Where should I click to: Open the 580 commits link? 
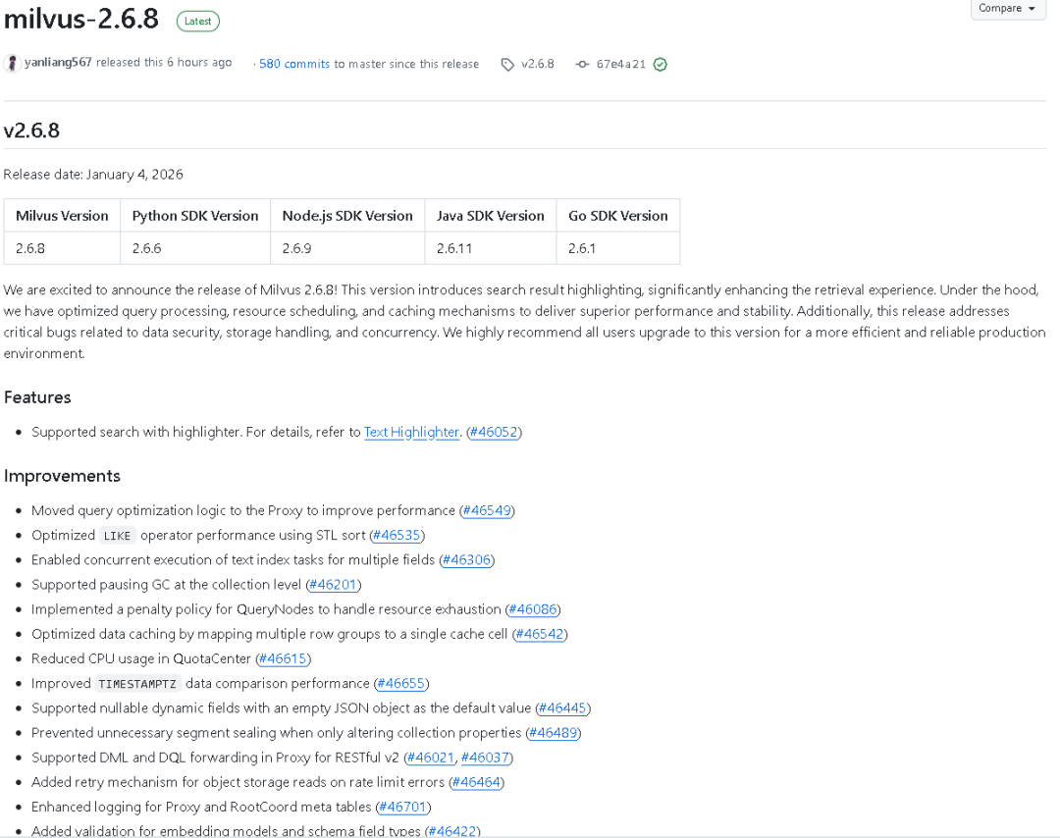pos(294,64)
